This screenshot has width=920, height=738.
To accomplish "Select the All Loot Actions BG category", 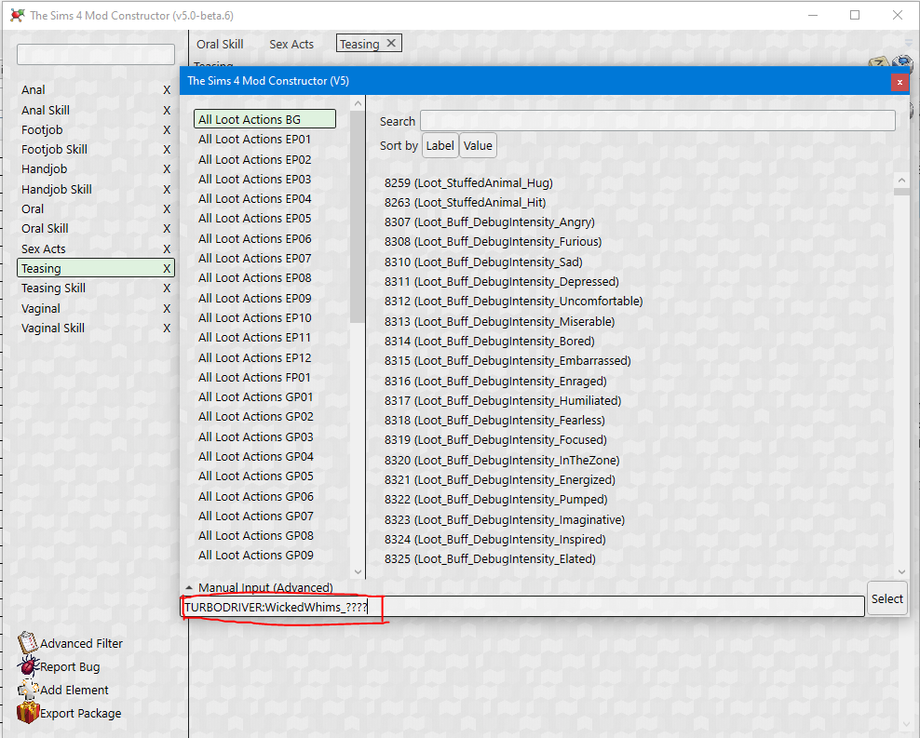I will click(x=264, y=119).
